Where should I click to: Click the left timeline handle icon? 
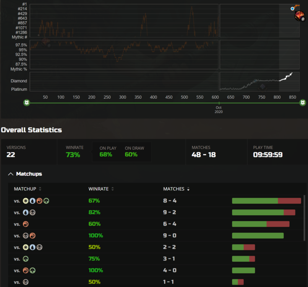click(26, 103)
